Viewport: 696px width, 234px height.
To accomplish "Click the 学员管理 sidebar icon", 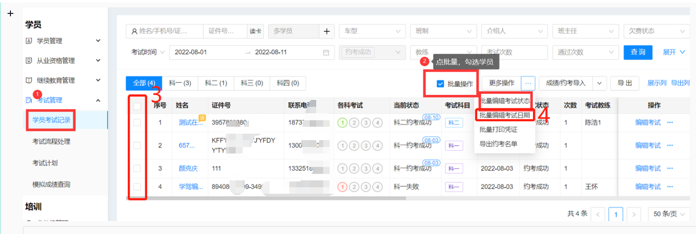I will point(29,41).
